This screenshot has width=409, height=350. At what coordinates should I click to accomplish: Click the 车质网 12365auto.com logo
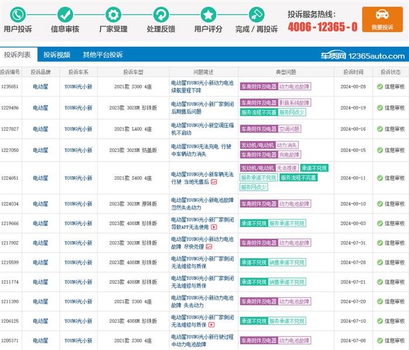coord(363,56)
